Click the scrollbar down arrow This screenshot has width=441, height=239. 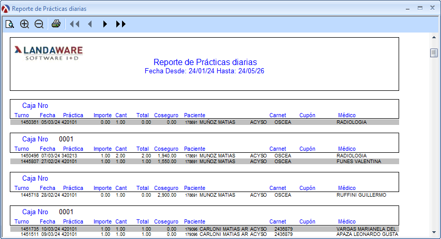[x=434, y=232]
